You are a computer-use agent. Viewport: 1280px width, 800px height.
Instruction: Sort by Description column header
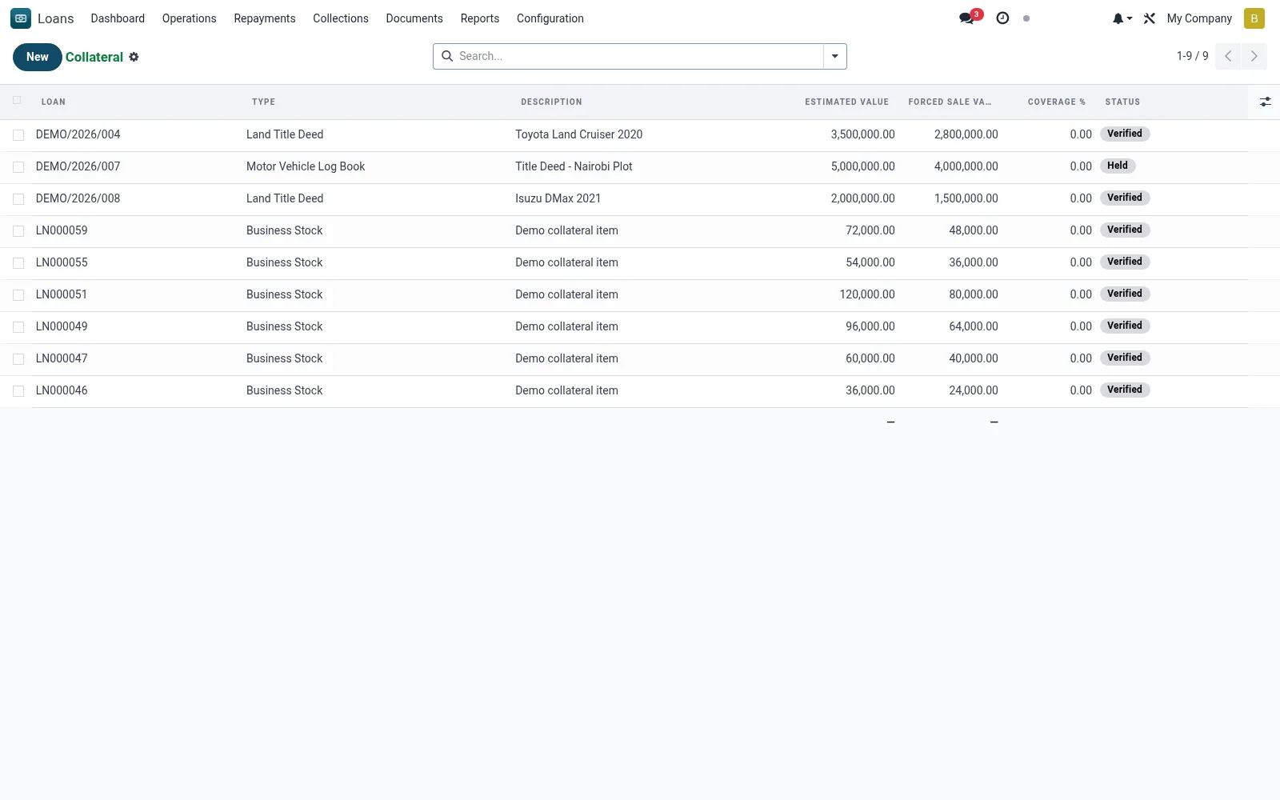pos(551,102)
